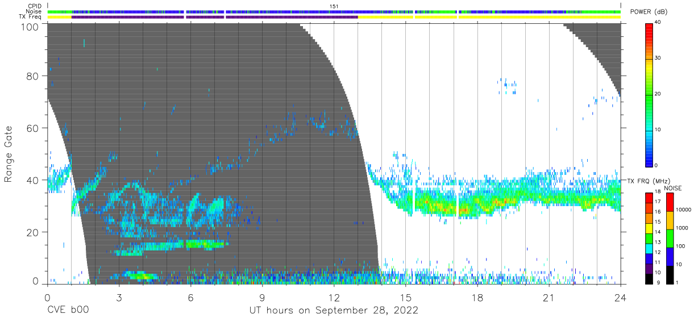This screenshot has width=698, height=322.
Task: Click power scale label '40'
Action: pyautogui.click(x=658, y=23)
